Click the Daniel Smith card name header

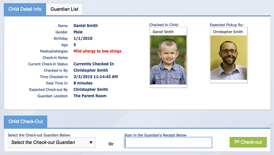point(163,32)
